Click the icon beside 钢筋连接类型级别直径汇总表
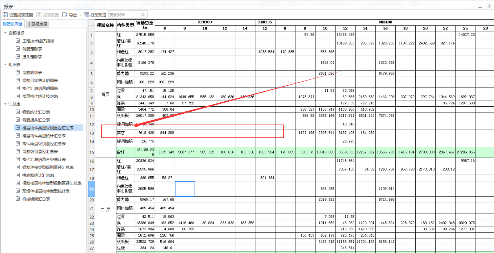The image size is (494, 253). click(18, 167)
